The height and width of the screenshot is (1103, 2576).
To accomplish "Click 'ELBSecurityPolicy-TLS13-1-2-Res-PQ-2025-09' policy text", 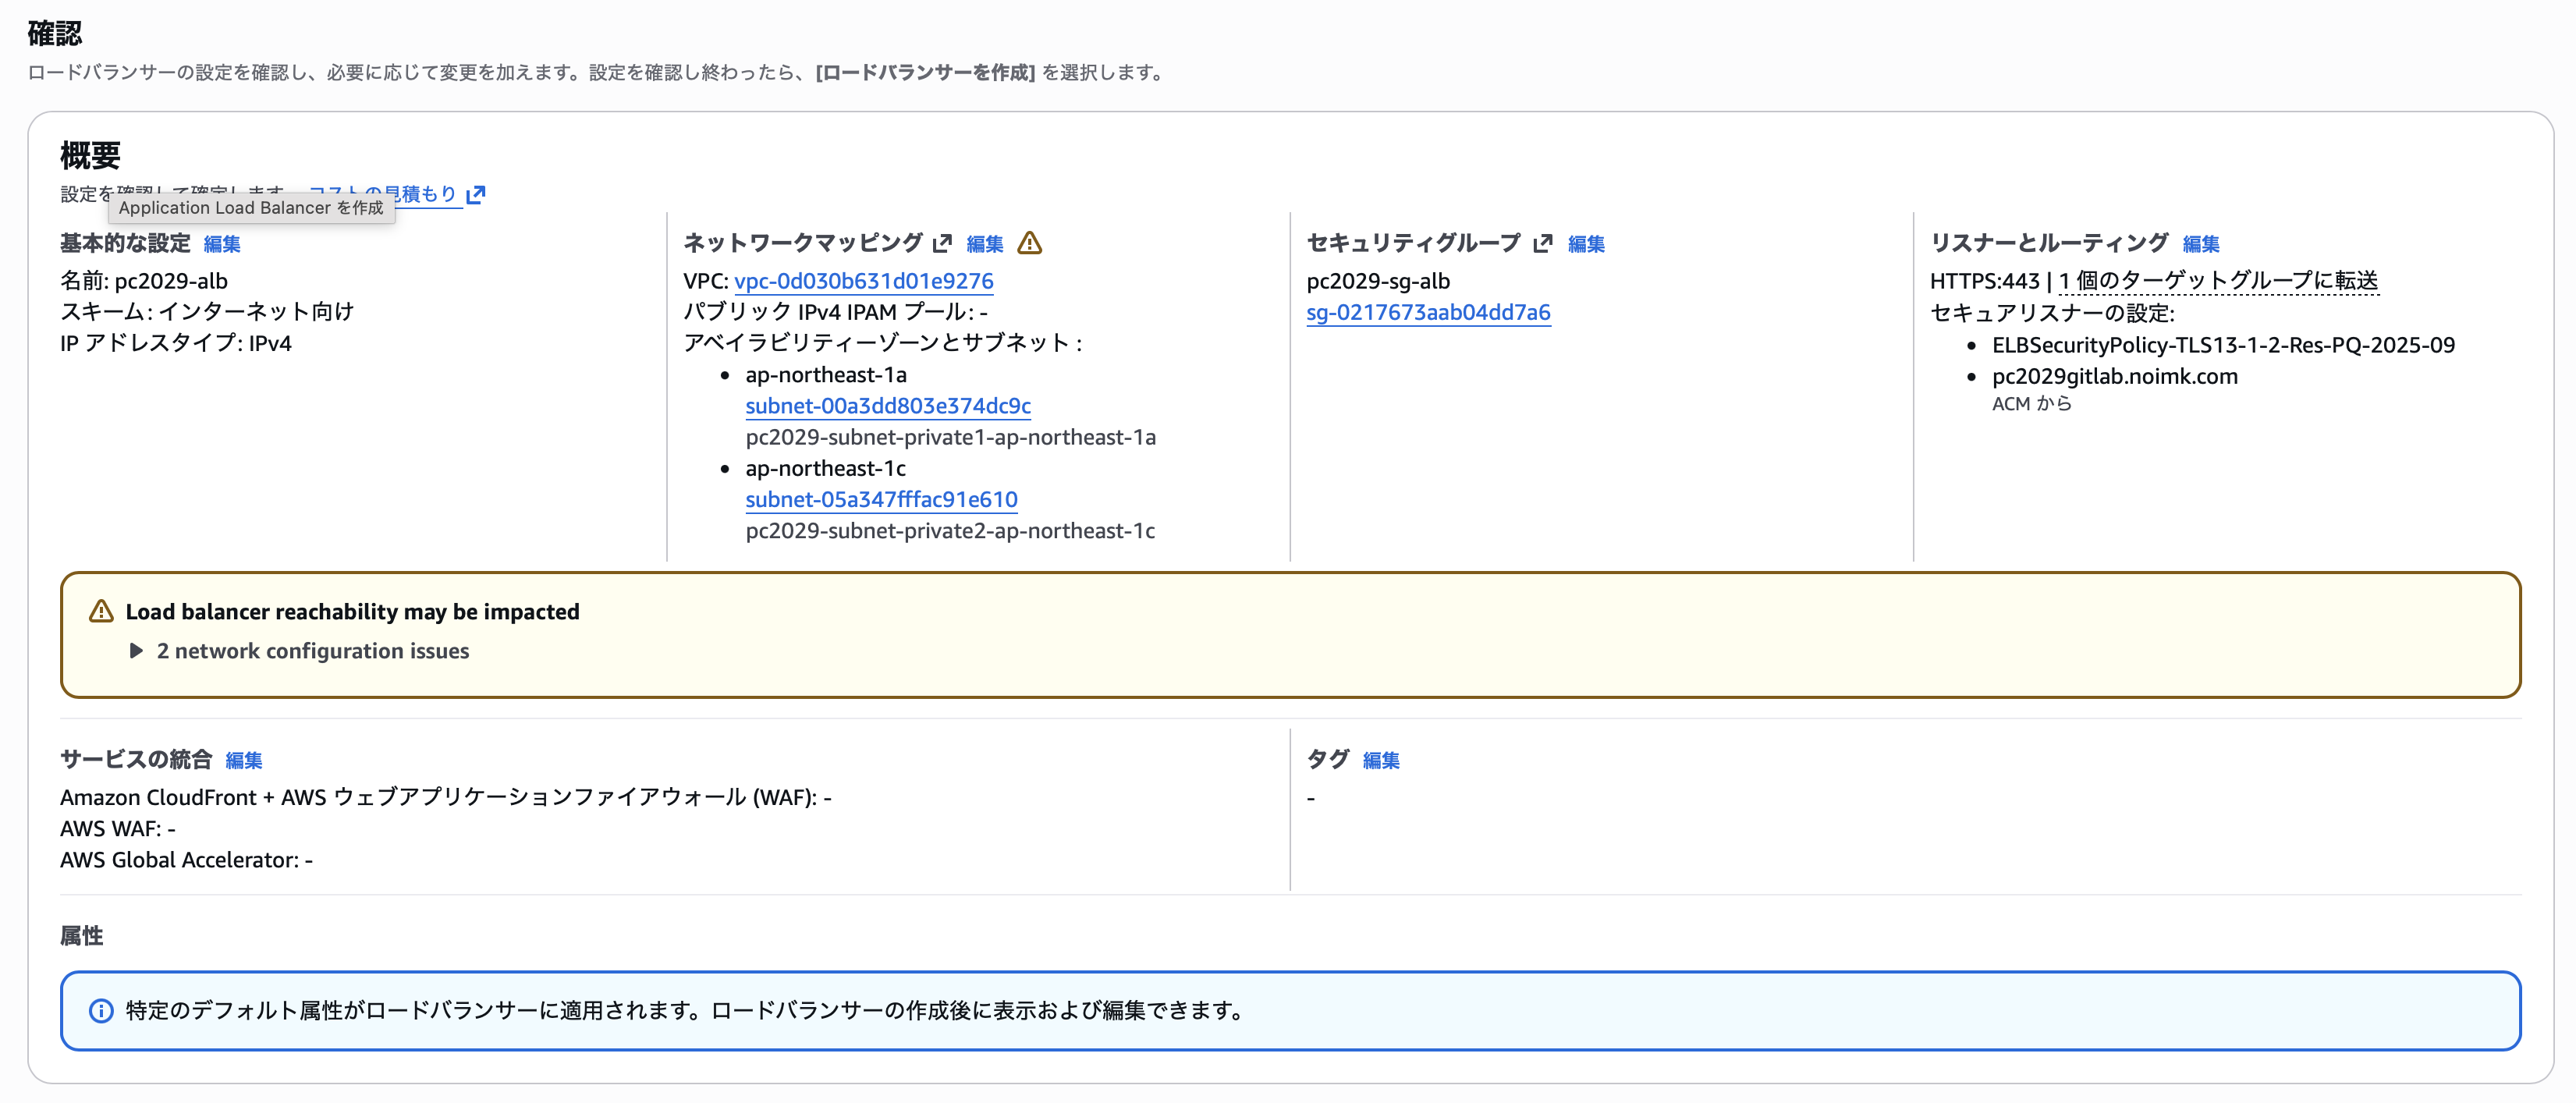I will click(x=2223, y=345).
